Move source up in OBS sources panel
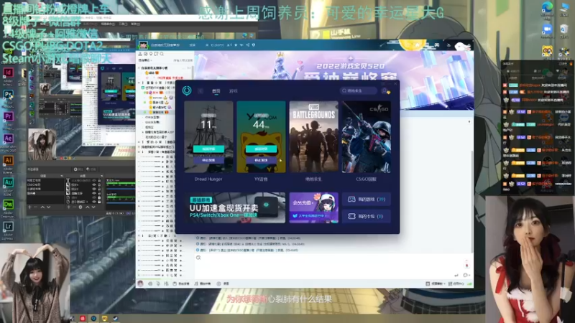Viewport: 575px width, 323px height. 87,207
